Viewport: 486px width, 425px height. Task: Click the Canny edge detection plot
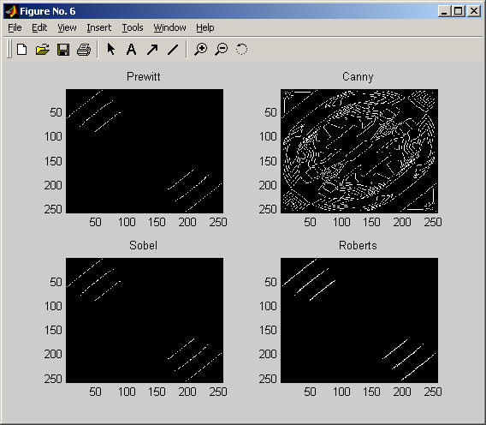click(359, 151)
